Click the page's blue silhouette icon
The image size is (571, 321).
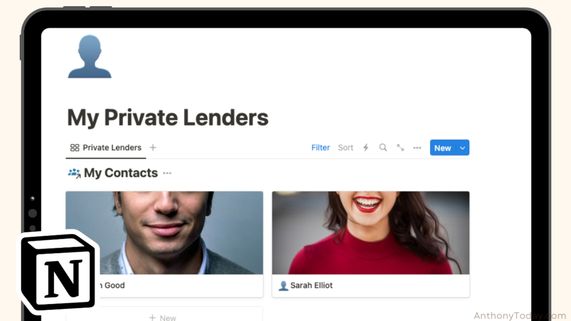[x=90, y=56]
